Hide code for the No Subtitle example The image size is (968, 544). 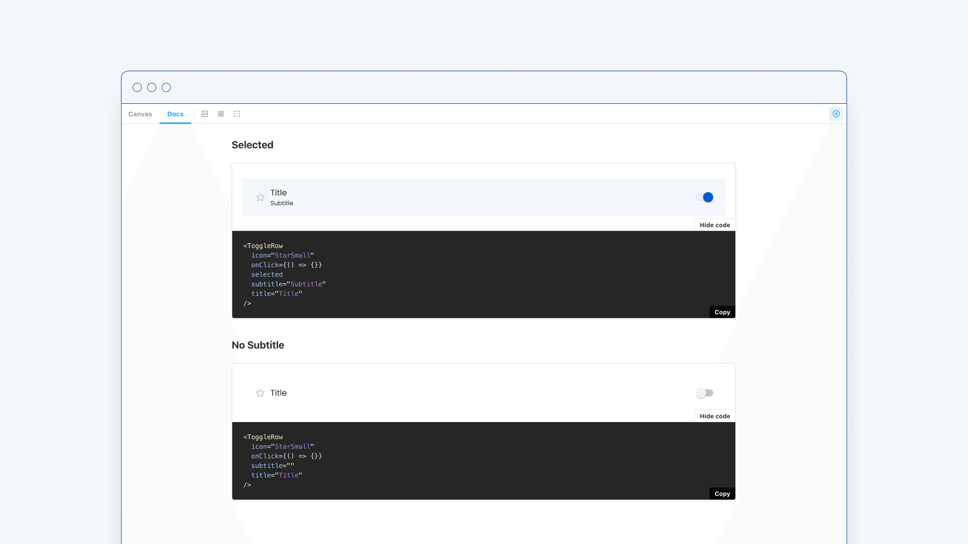[x=714, y=416]
